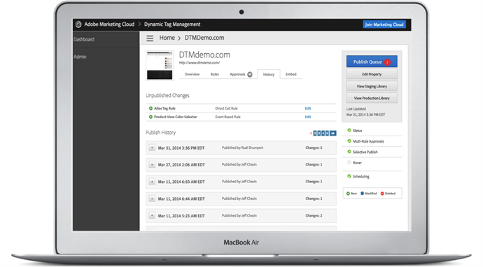Viewport: 483px width, 267px height.
Task: Click the red Deleted legend icon
Action: click(x=382, y=194)
